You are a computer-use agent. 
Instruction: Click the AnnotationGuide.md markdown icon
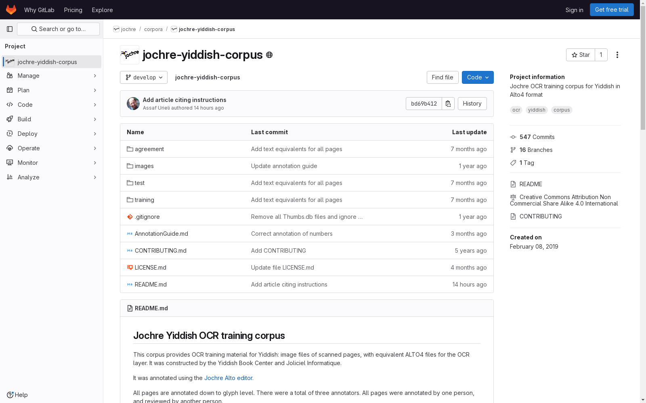point(130,234)
